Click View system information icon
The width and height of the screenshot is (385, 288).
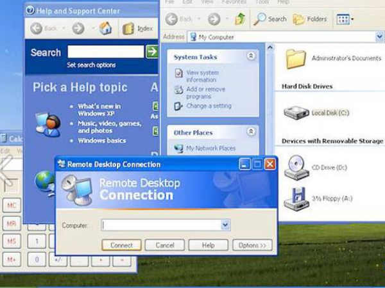178,73
